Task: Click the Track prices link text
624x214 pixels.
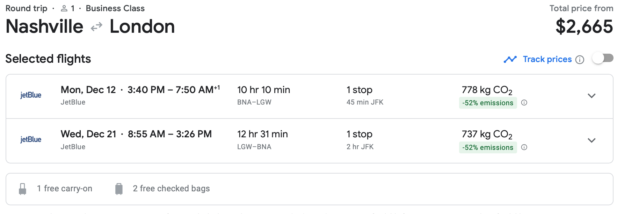Action: pos(547,59)
